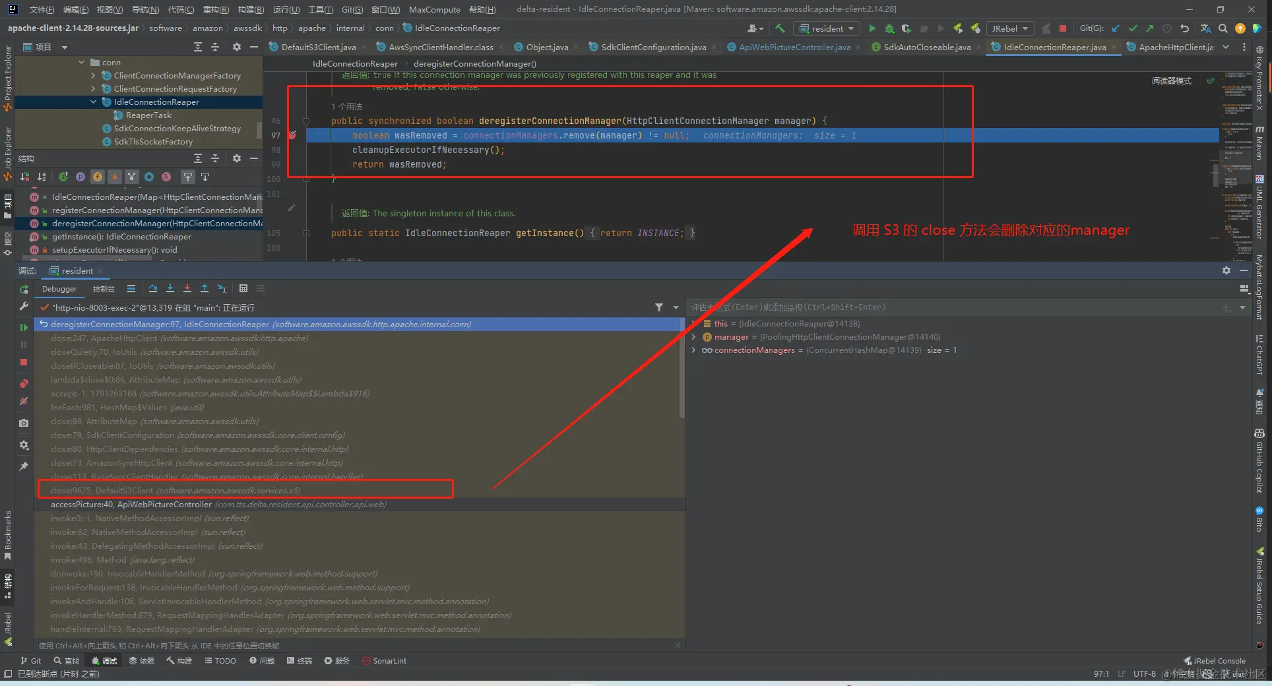Image resolution: width=1272 pixels, height=686 pixels.
Task: Switch to the ApiWebPictureController.java tab
Action: click(x=794, y=47)
